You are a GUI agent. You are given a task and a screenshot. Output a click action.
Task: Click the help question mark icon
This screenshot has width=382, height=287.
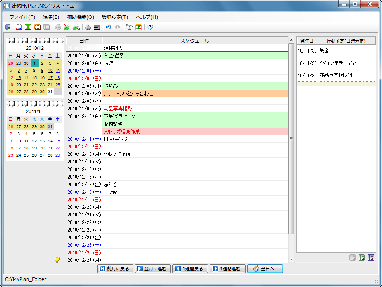click(x=150, y=27)
